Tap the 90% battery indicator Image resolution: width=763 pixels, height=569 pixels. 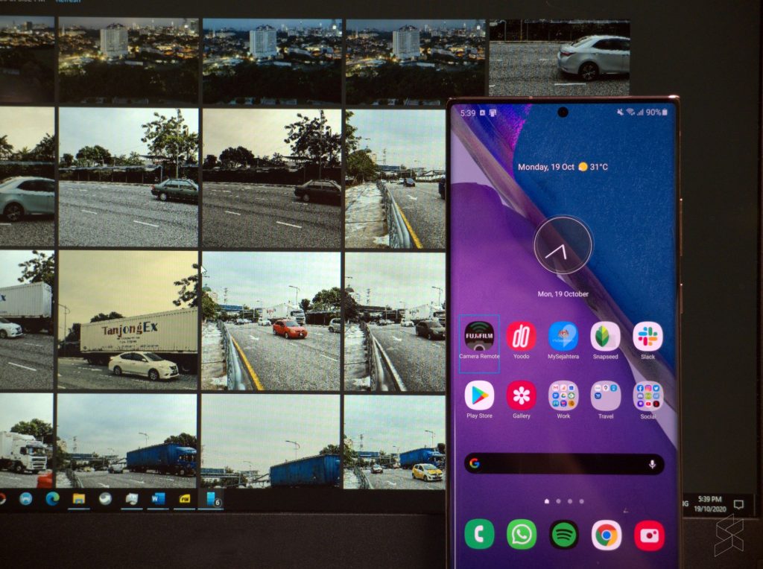coord(656,112)
